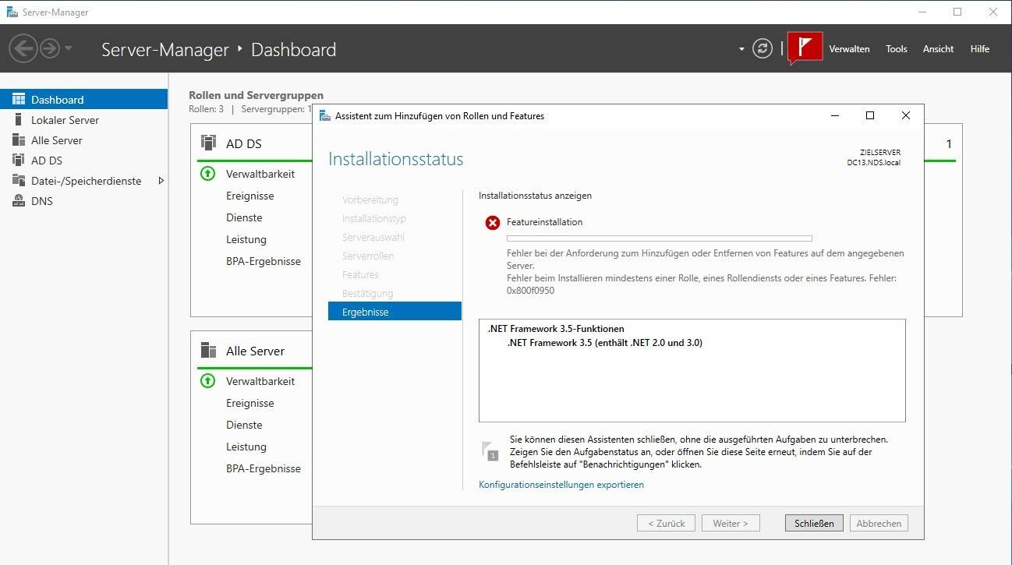Click the refresh icon in header
The image size is (1012, 565).
point(762,49)
